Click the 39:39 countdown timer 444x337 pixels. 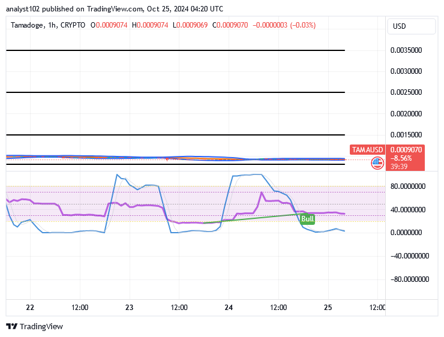point(399,166)
